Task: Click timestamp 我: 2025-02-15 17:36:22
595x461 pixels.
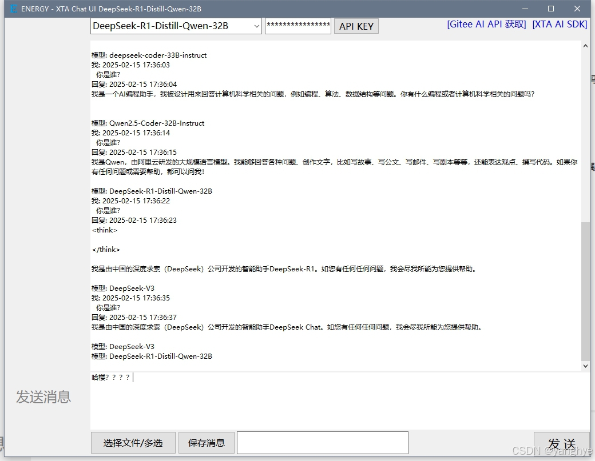Action: point(130,201)
